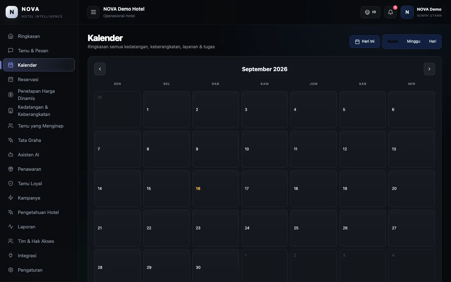Open day 21 in the calendar
Image resolution: width=451 pixels, height=282 pixels.
click(x=117, y=228)
